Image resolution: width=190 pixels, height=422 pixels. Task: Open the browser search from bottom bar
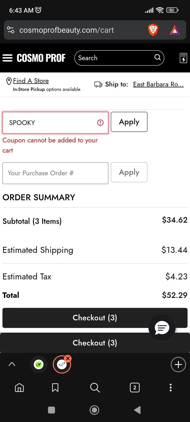95,388
